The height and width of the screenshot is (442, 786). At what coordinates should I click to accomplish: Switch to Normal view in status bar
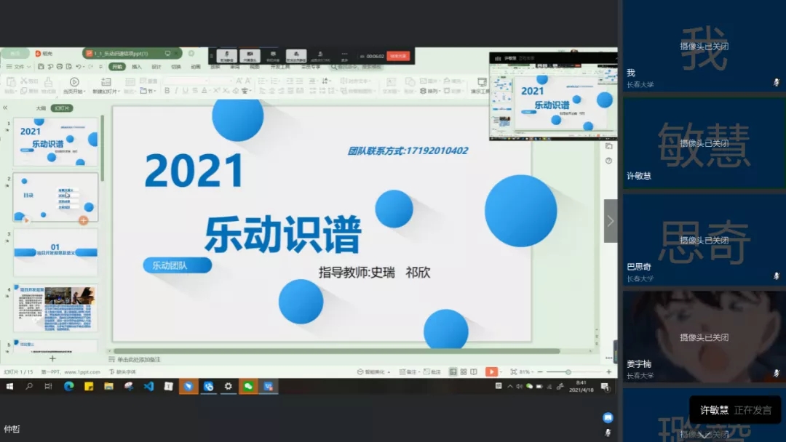(x=453, y=372)
